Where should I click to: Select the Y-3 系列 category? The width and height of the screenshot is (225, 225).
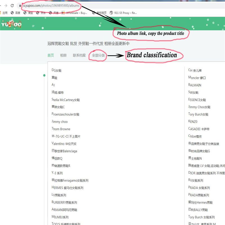point(57,173)
